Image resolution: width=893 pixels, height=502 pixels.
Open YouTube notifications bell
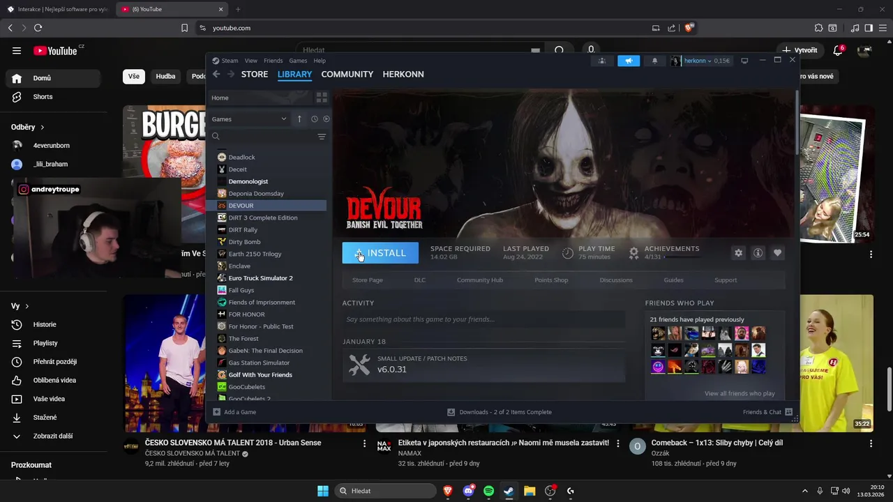coord(839,50)
